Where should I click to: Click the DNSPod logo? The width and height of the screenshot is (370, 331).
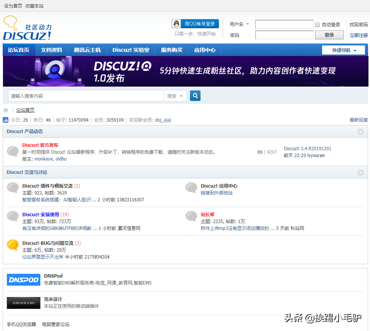tap(24, 280)
